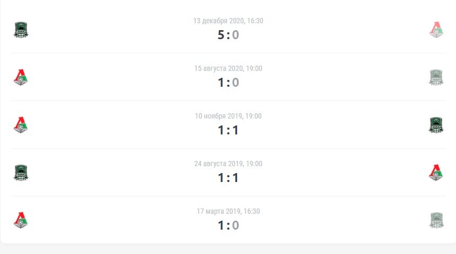Click Krasnodar logo in 15 августа 2020 match
Viewport: 456px width, 254px height.
click(x=436, y=77)
